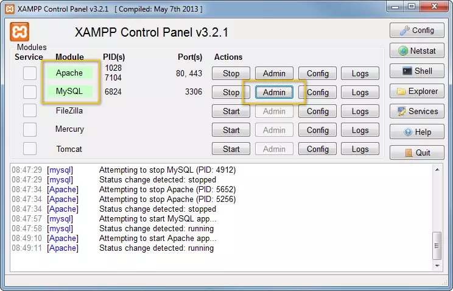View FileZilla Logs
Screen dimensions: 453x291
pos(360,111)
